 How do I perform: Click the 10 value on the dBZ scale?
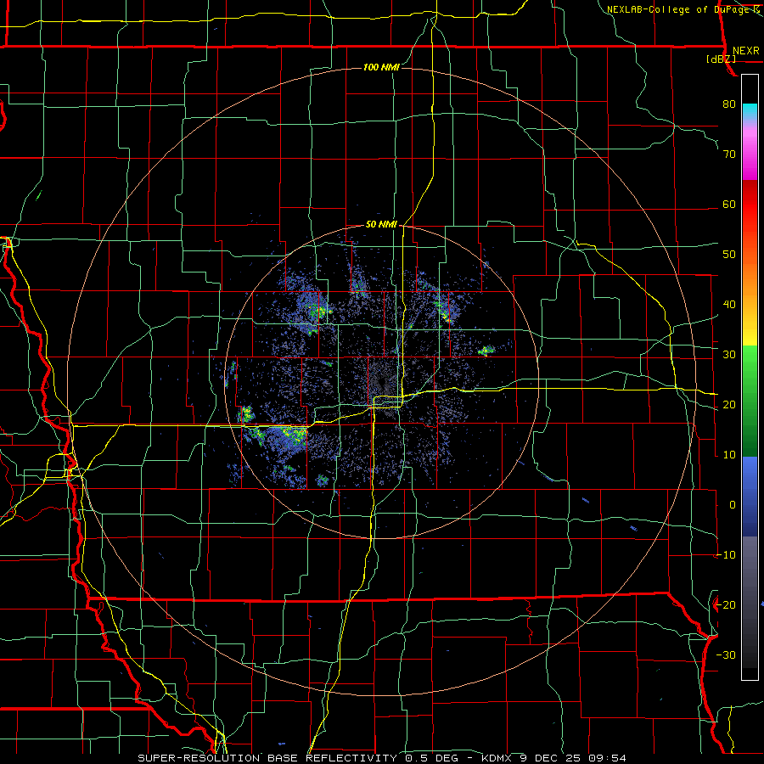click(x=729, y=455)
